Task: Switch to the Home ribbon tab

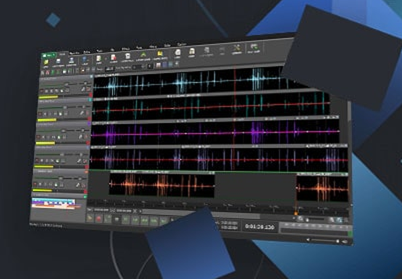Action: (62, 55)
